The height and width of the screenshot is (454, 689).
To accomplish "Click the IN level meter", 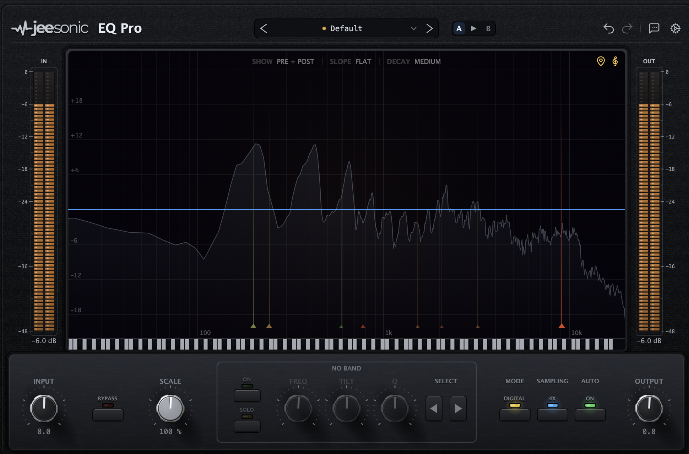I will pyautogui.click(x=44, y=201).
